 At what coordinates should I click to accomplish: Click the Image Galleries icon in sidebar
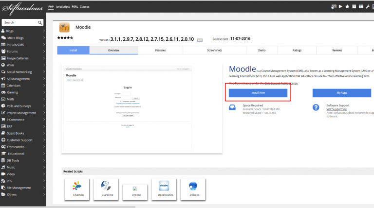coord(3,58)
